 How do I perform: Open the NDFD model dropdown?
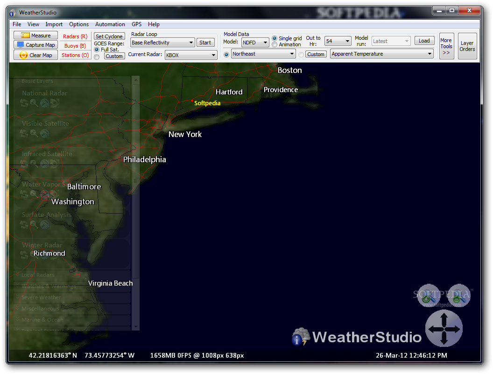255,43
